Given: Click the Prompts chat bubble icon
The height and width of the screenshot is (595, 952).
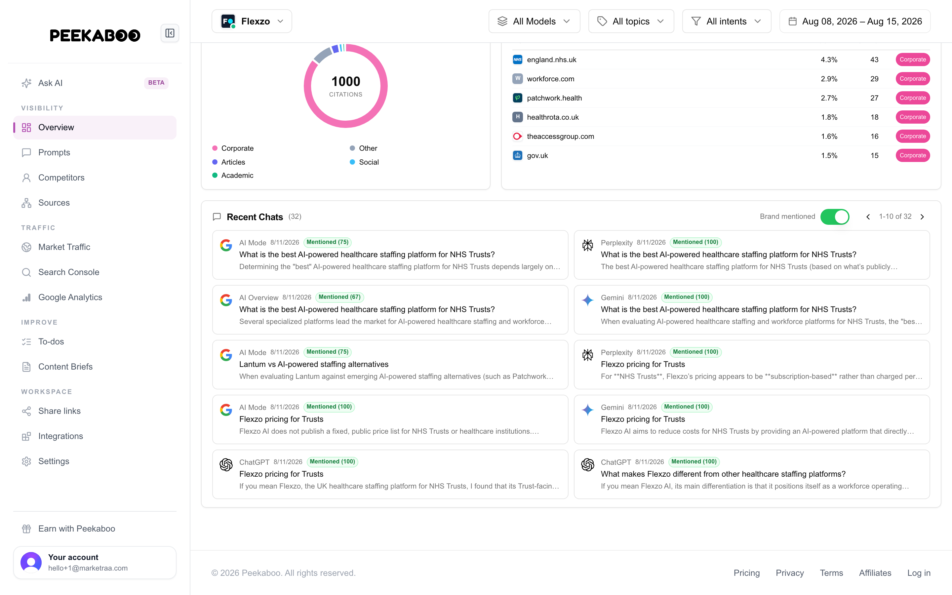Looking at the screenshot, I should pyautogui.click(x=26, y=152).
